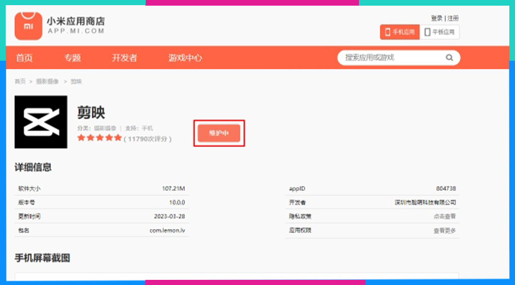Focus the 搜索应用或游戏 search field

click(x=399, y=58)
